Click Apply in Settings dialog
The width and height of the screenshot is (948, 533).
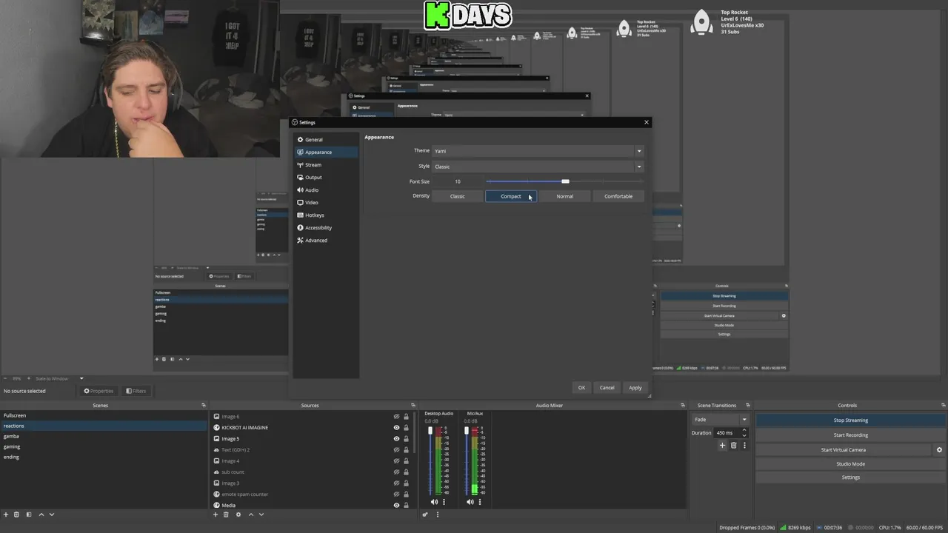[x=635, y=388]
